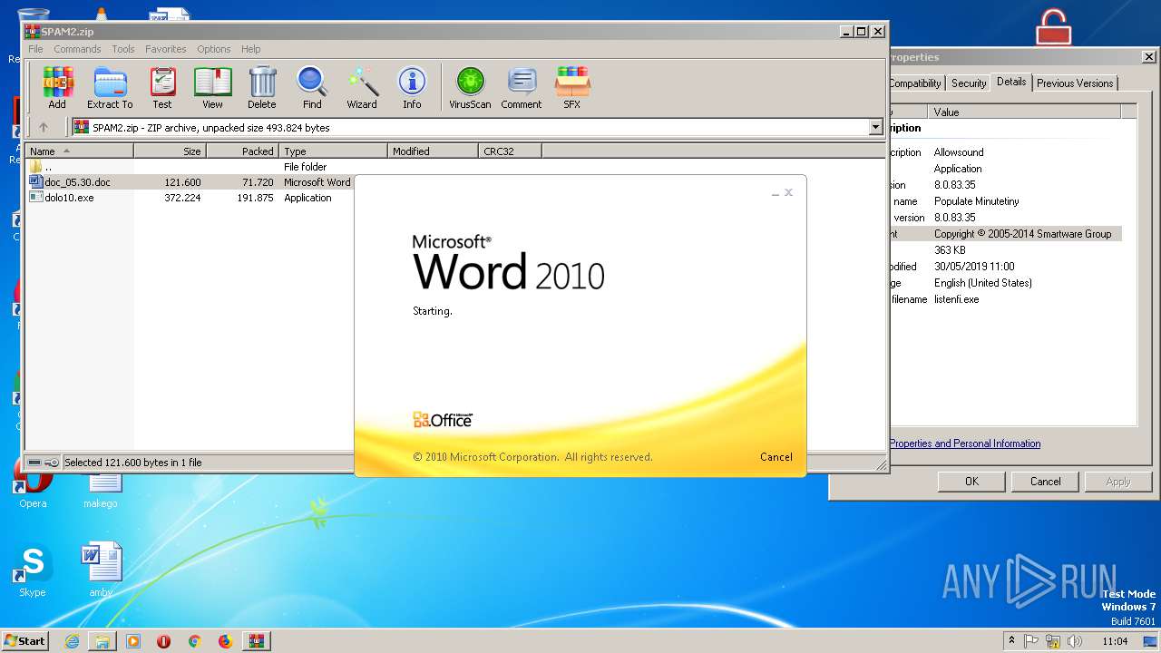Click Apply in the Properties dialog
The width and height of the screenshot is (1161, 653).
pos(1118,481)
